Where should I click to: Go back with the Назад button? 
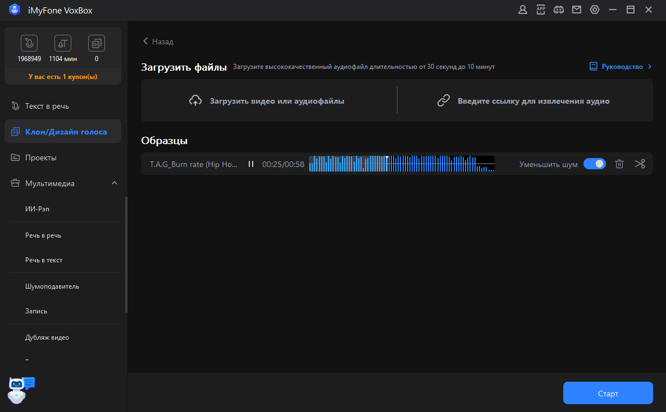point(158,41)
